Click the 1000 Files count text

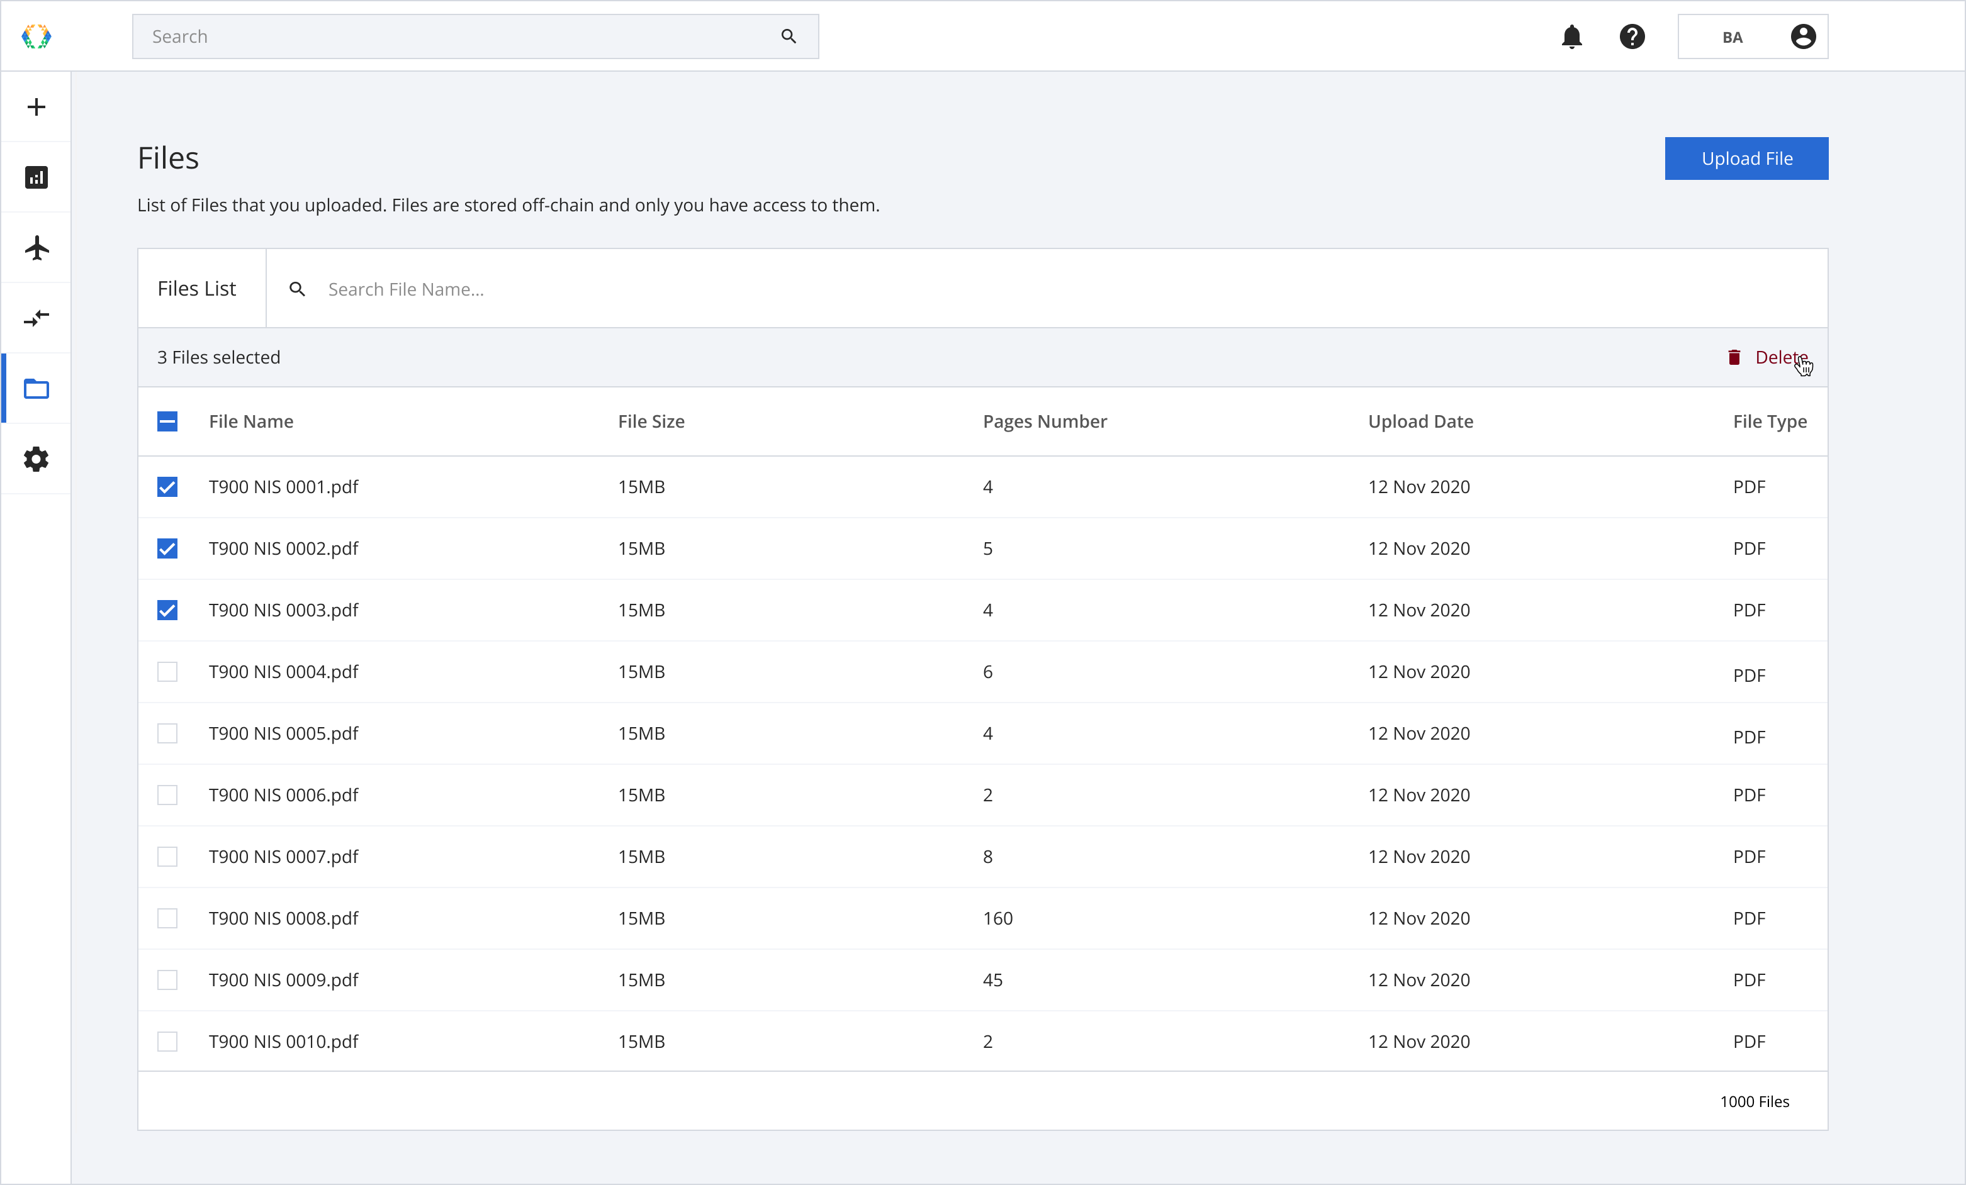(1754, 1101)
